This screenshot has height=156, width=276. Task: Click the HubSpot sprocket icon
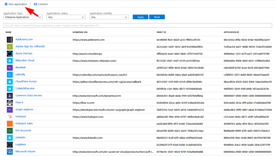point(10,117)
